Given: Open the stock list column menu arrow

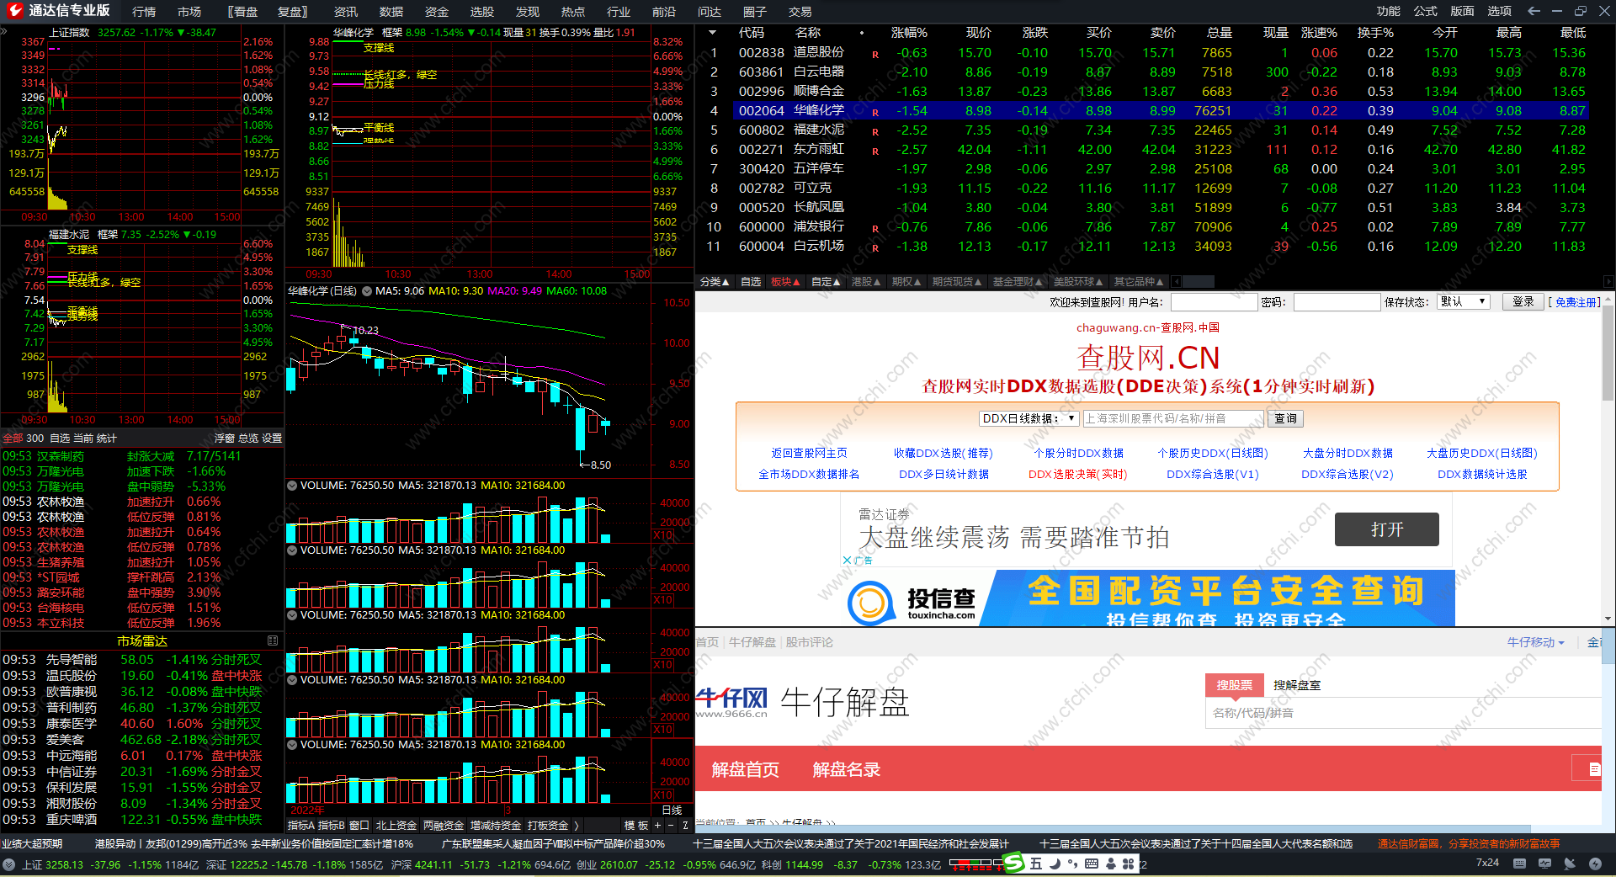Looking at the screenshot, I should tap(712, 33).
